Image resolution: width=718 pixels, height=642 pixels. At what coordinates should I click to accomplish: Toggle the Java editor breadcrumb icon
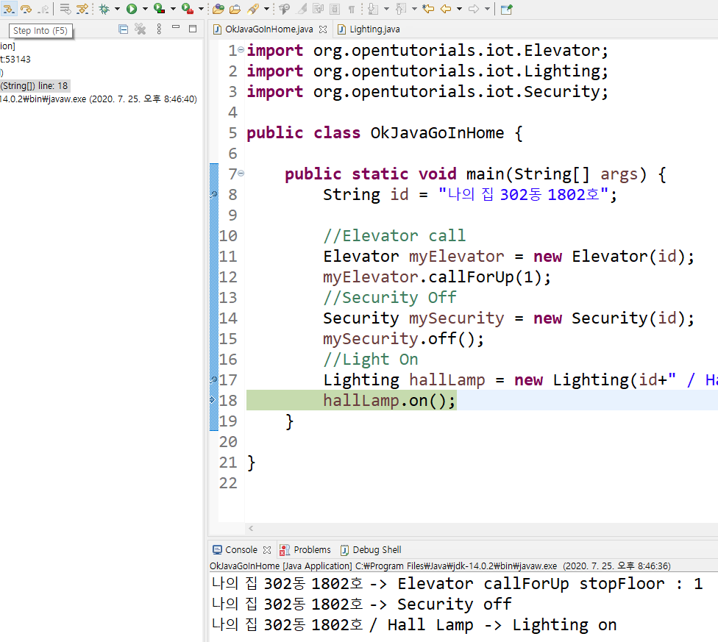(x=285, y=9)
